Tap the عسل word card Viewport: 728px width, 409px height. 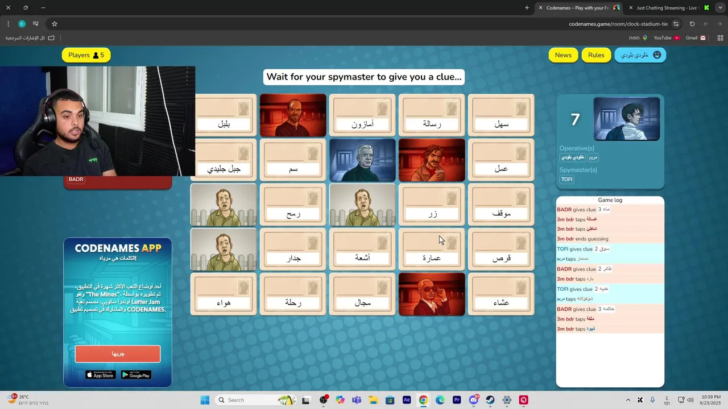point(501,160)
